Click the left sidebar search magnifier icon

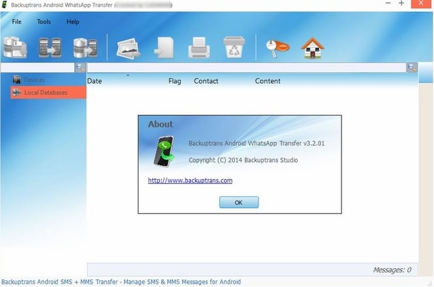(80, 68)
